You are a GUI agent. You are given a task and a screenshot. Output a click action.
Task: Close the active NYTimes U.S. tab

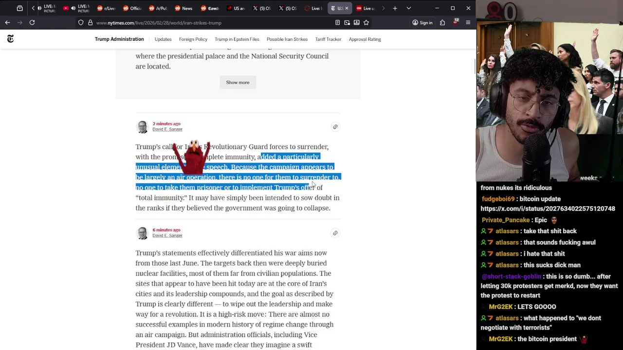(x=347, y=8)
